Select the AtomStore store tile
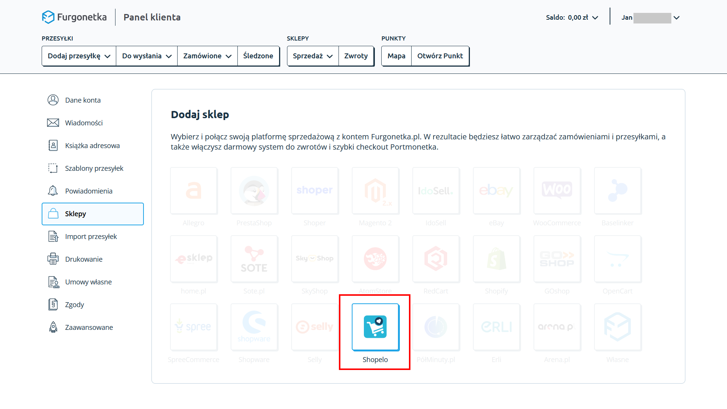Viewport: 727px width, 409px height. (x=375, y=259)
